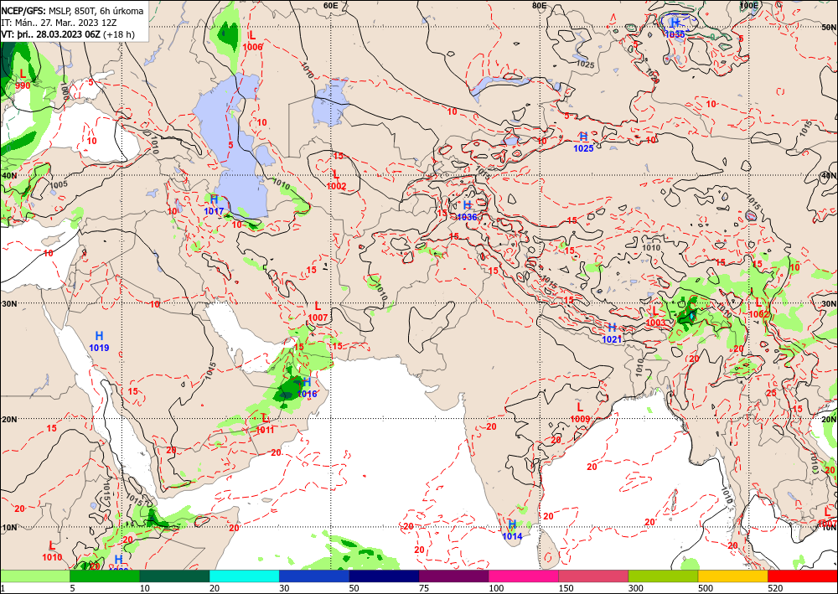Select the navy 50–75 mm legend swatch
The width and height of the screenshot is (838, 594).
tap(385, 576)
